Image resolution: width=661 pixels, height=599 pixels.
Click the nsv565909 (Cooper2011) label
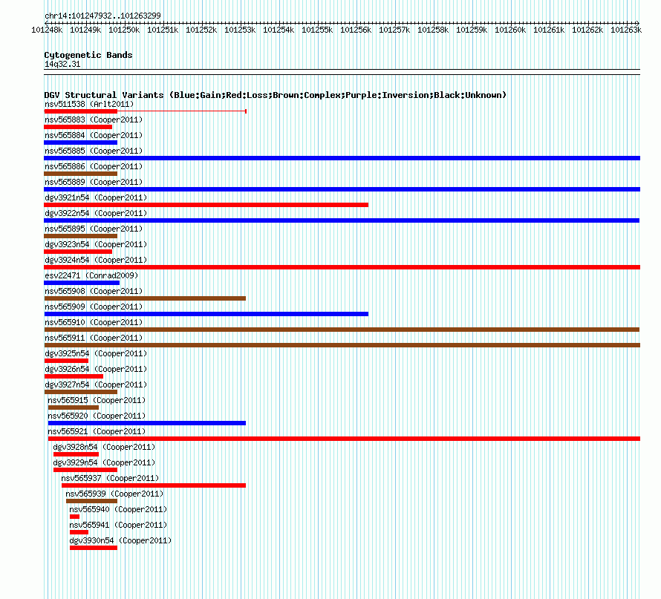[94, 307]
